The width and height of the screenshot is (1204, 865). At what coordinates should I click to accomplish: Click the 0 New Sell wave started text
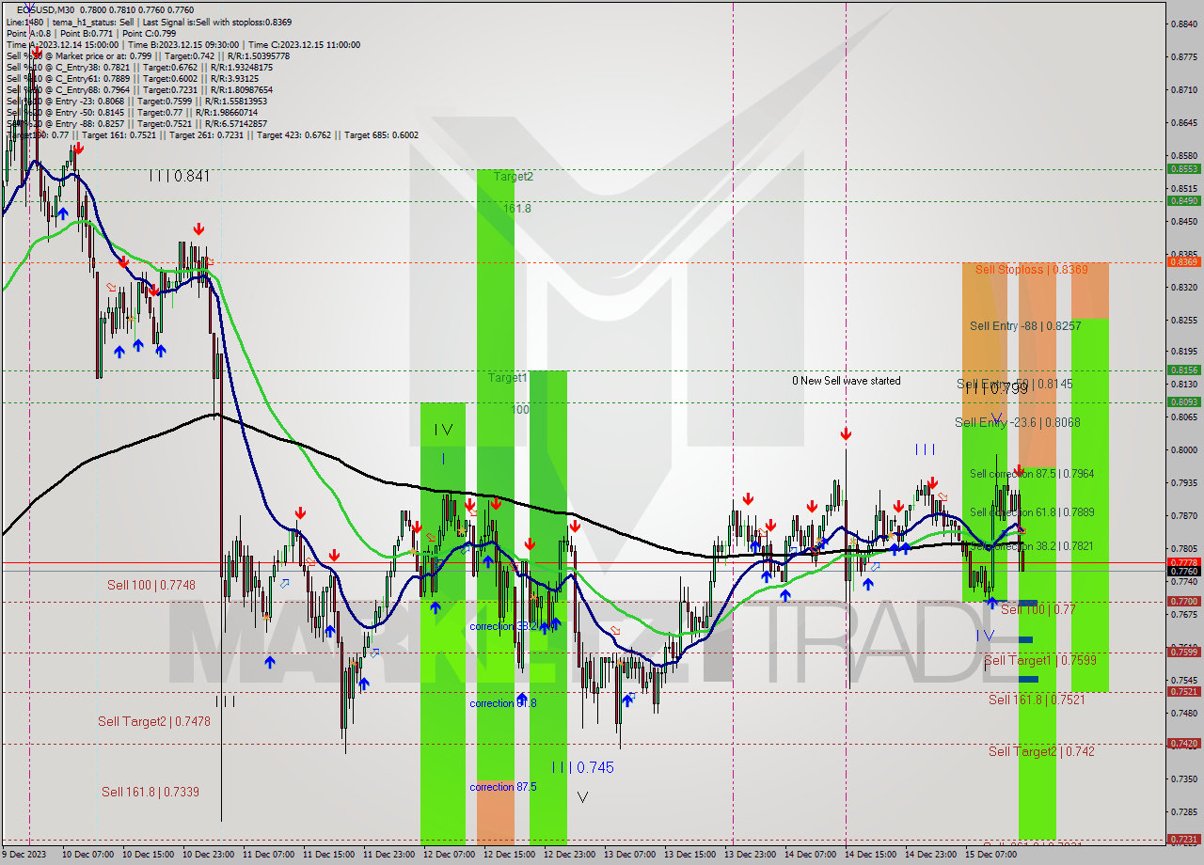pyautogui.click(x=846, y=381)
